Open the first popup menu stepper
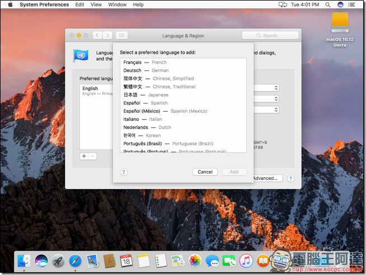The width and height of the screenshot is (366, 275). tap(276, 88)
